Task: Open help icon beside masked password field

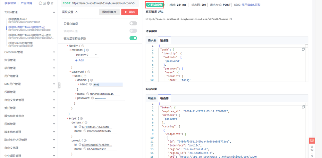Action: 92,98
